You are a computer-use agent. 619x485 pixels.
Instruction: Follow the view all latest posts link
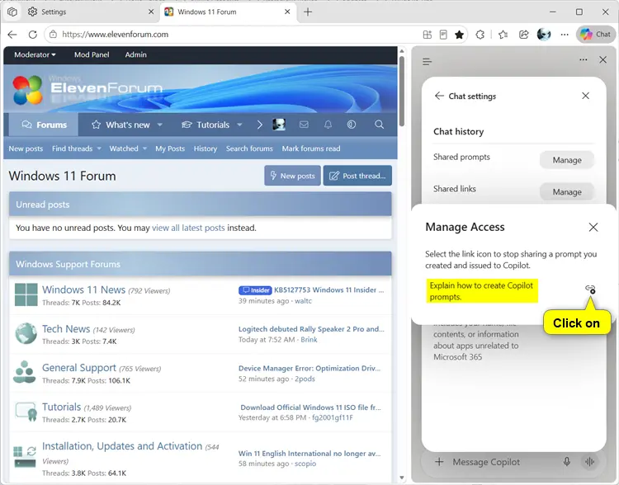188,228
